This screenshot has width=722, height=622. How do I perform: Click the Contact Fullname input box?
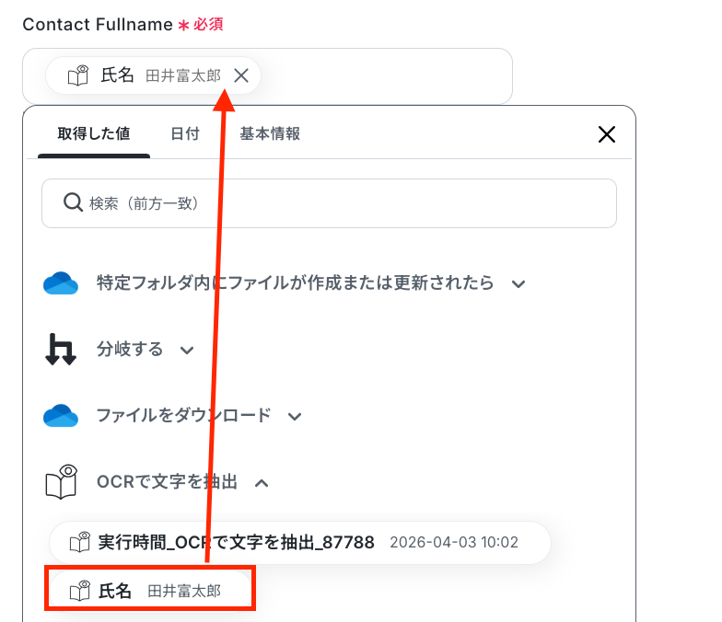pos(267,75)
